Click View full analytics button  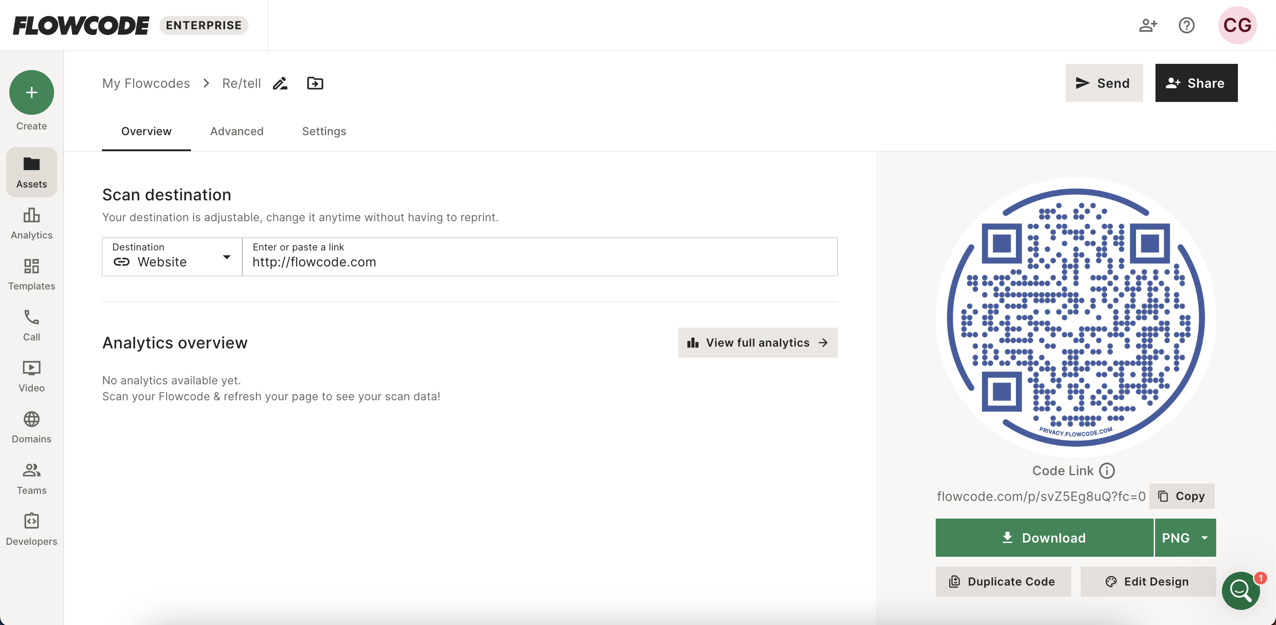[x=757, y=343]
